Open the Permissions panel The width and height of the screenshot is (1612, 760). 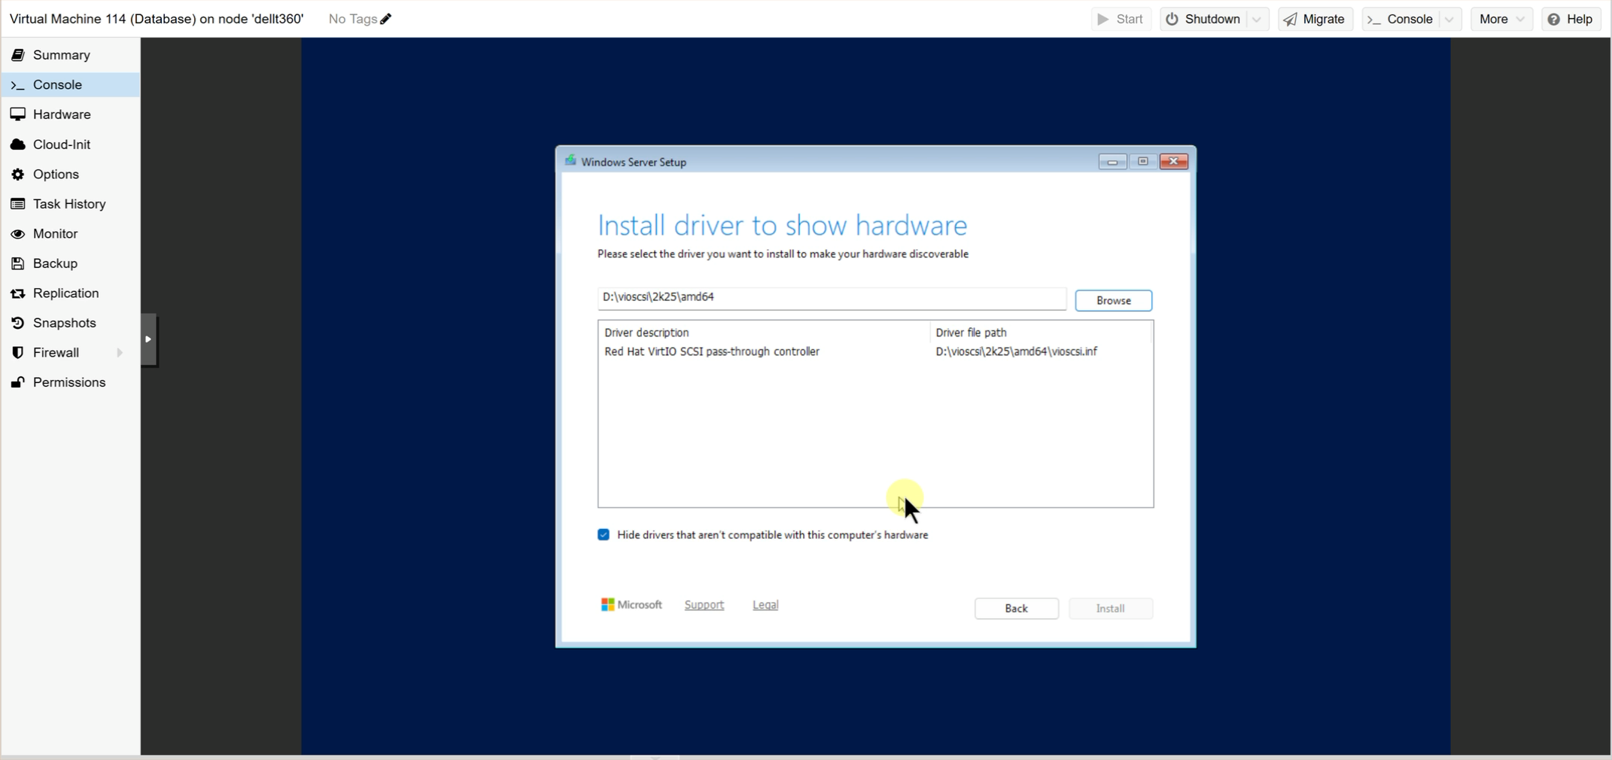click(x=68, y=382)
